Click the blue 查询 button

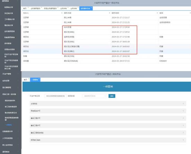click(x=112, y=96)
